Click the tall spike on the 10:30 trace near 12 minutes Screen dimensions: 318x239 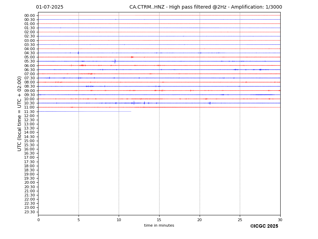134,103
